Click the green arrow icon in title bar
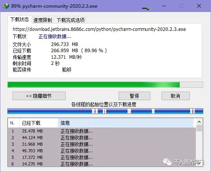Viewport: 211px width, 172px height. 146,9
